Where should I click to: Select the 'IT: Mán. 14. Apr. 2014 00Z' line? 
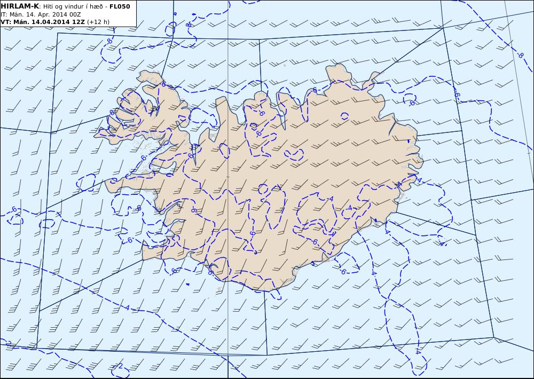click(x=41, y=14)
